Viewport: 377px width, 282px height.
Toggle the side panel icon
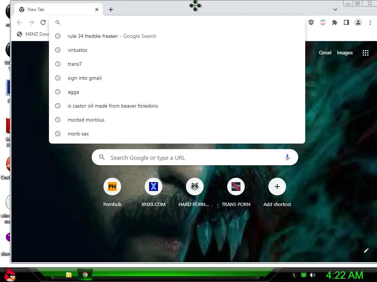[x=346, y=22]
